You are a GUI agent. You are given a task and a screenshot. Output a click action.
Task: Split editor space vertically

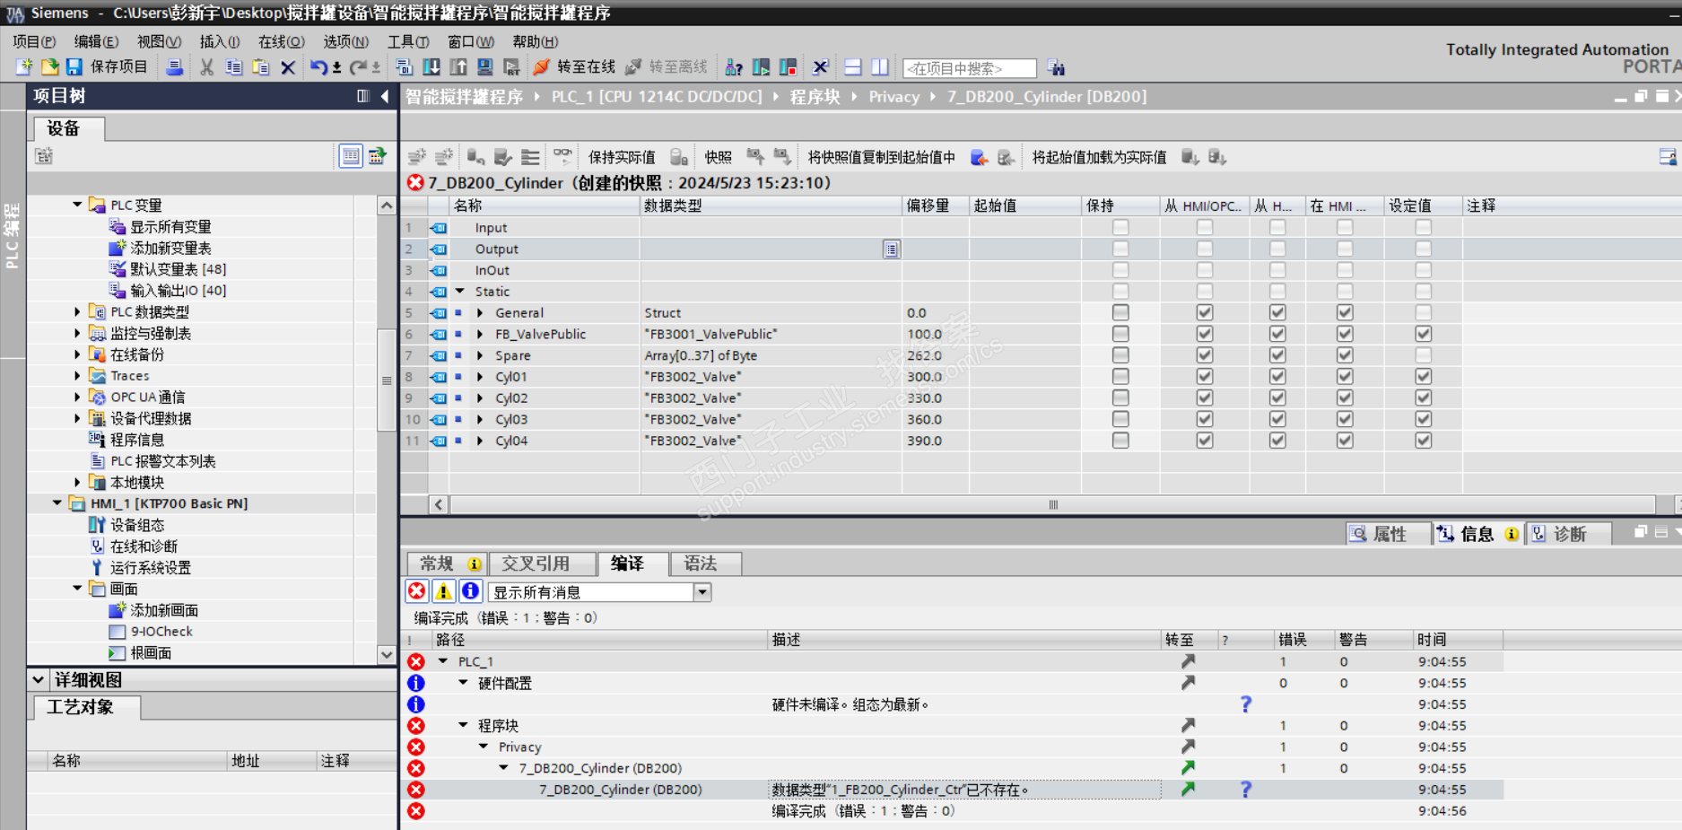(880, 67)
